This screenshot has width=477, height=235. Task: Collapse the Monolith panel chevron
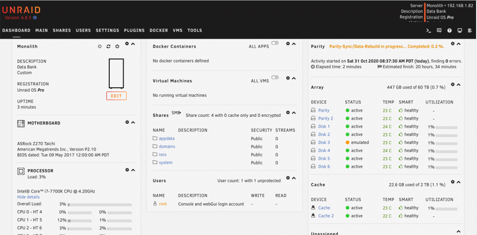[133, 44]
